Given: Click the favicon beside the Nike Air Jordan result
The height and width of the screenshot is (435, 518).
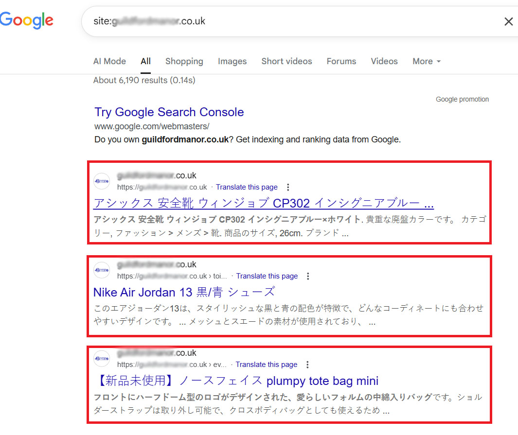Looking at the screenshot, I should coord(102,270).
